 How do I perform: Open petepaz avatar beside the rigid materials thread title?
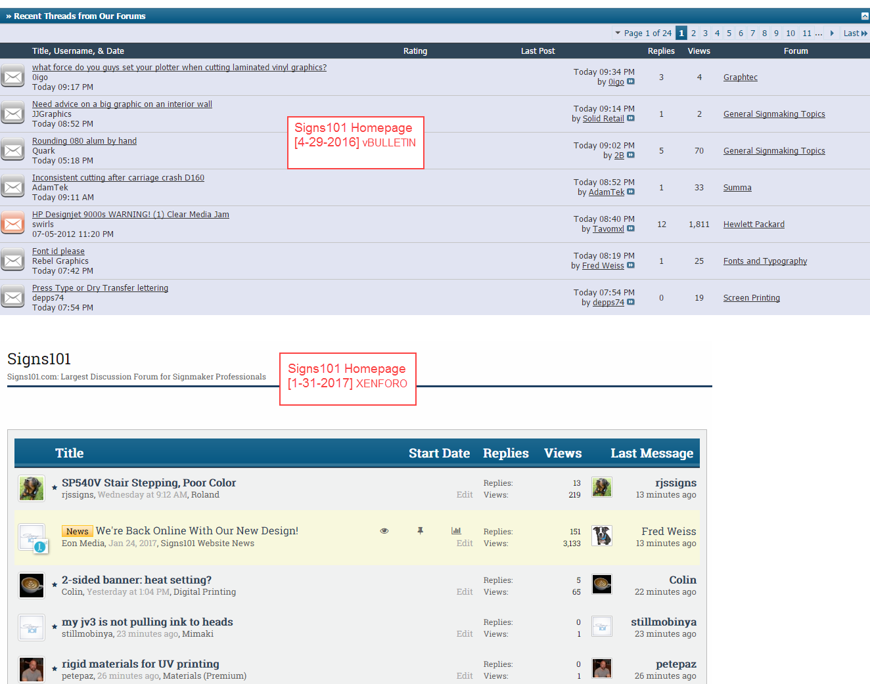coord(32,670)
